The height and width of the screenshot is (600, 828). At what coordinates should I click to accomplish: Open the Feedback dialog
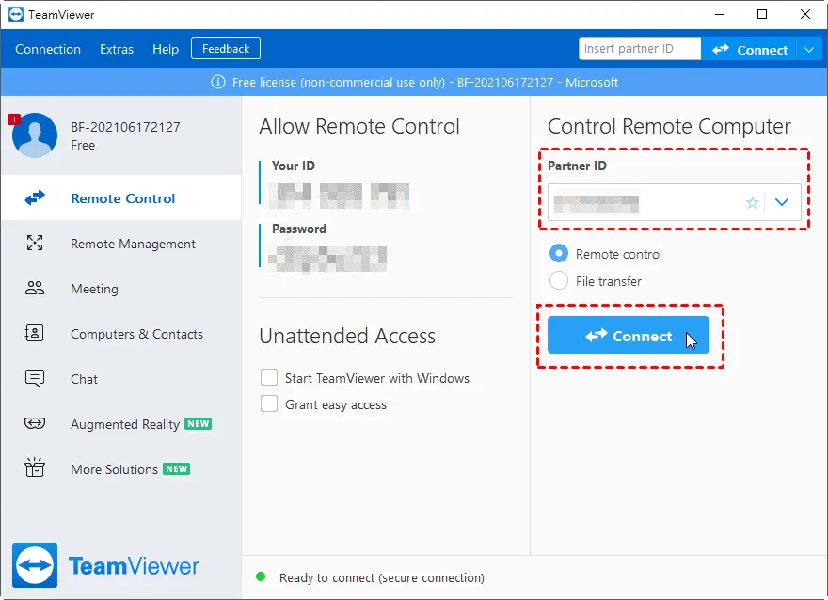pyautogui.click(x=225, y=48)
